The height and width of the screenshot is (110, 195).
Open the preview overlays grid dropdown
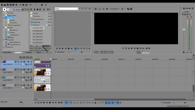click(123, 9)
